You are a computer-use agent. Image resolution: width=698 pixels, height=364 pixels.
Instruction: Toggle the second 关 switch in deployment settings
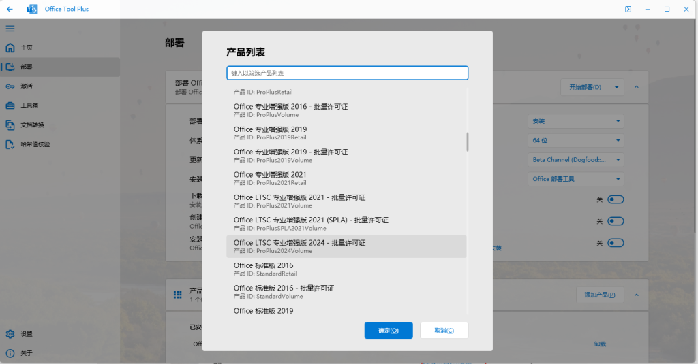pyautogui.click(x=616, y=221)
